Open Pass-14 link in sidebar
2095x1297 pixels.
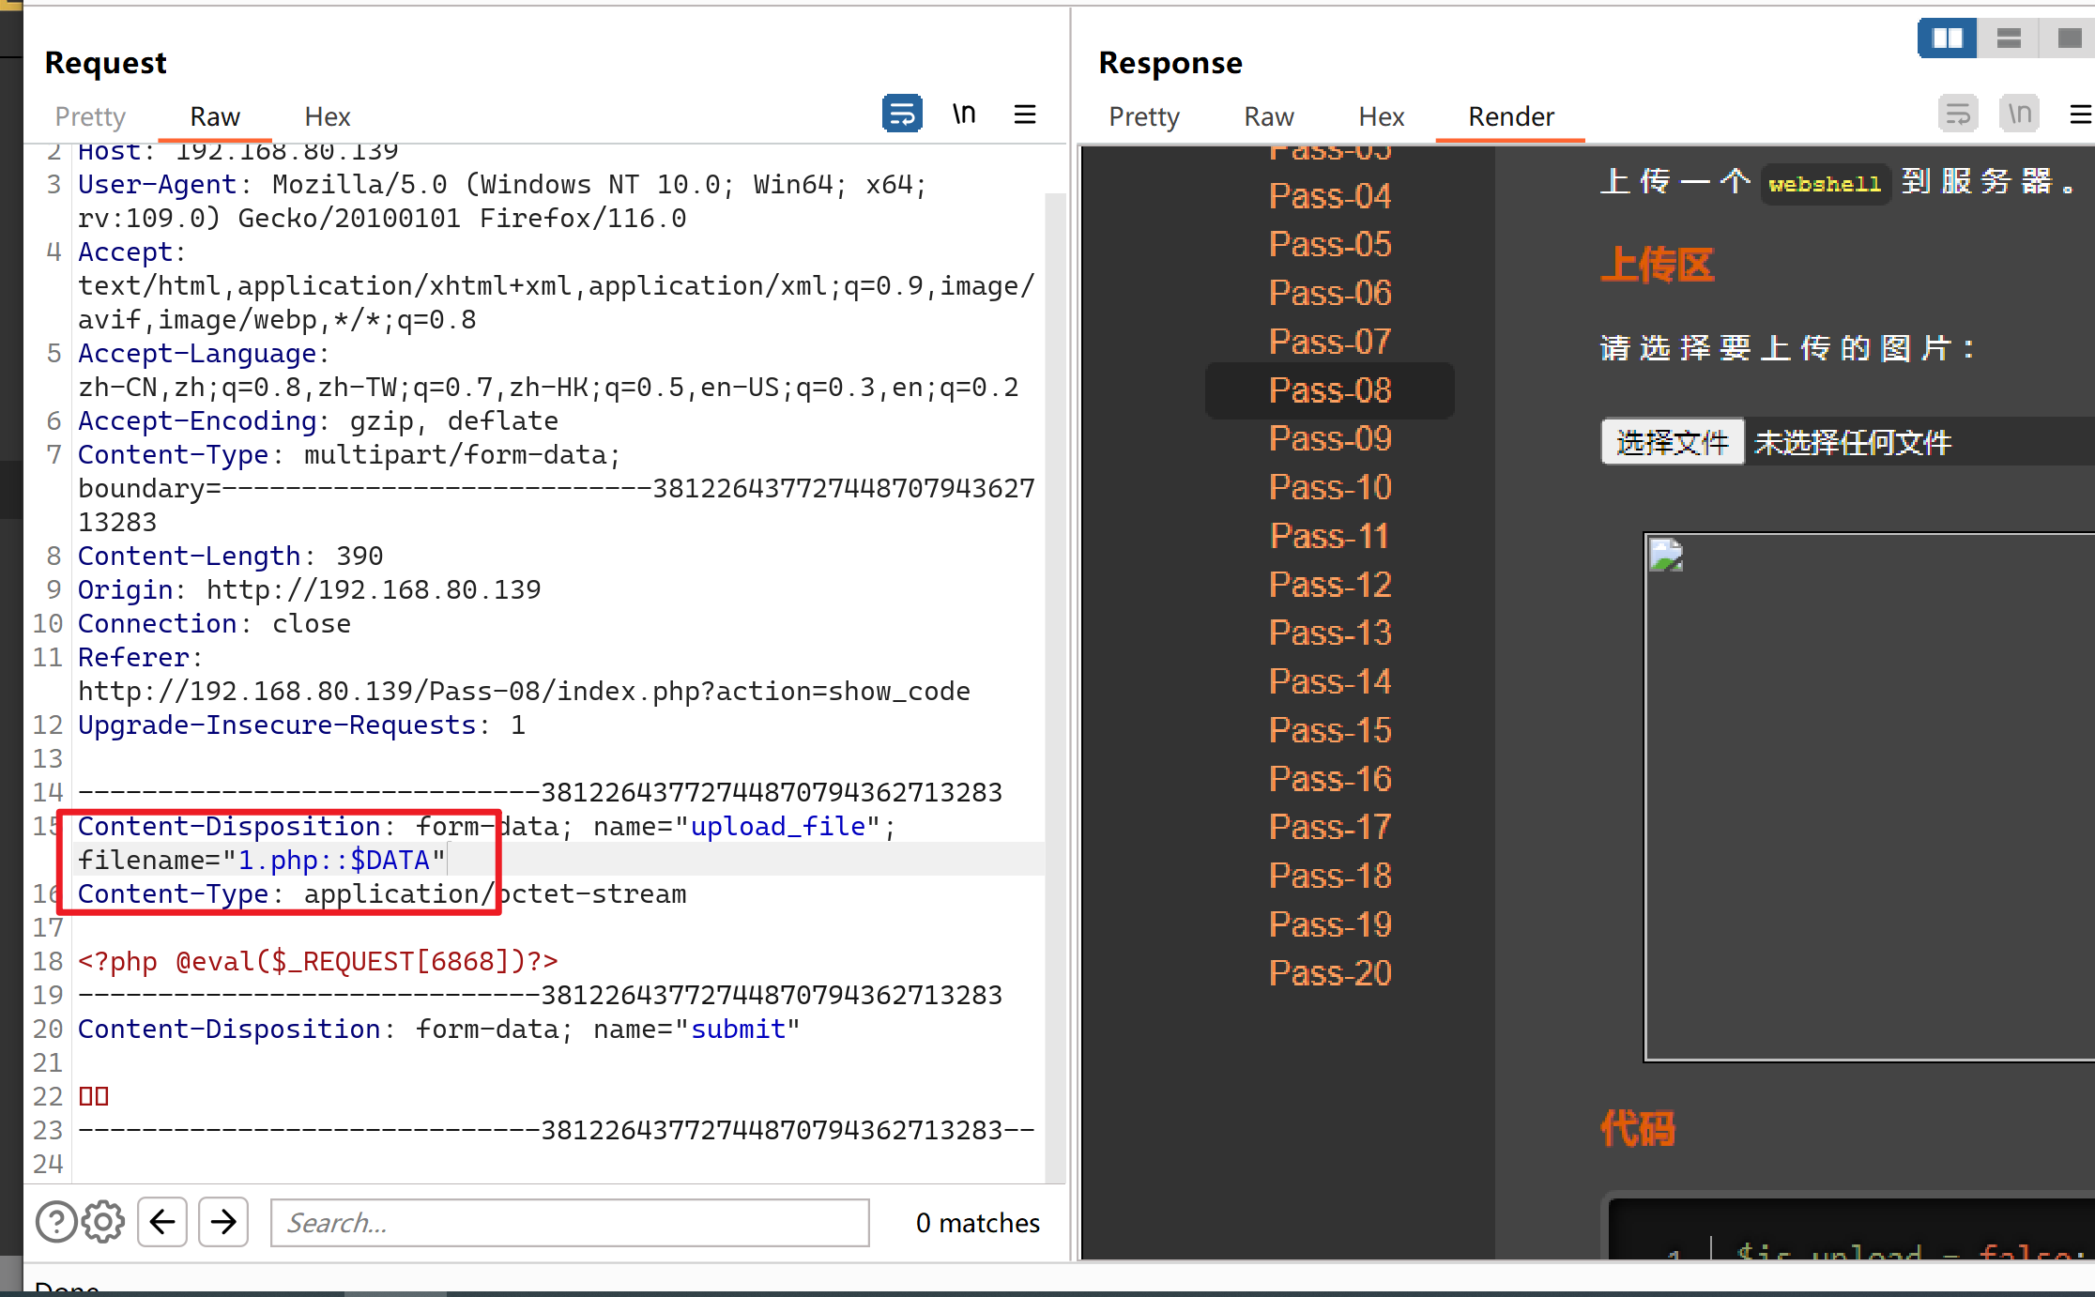coord(1330,681)
